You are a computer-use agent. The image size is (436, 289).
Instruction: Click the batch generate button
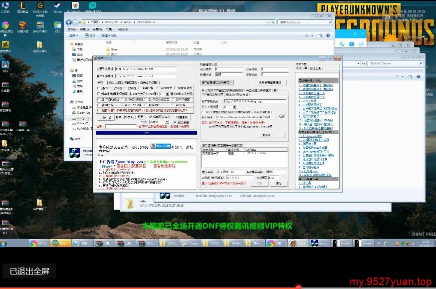[182, 117]
